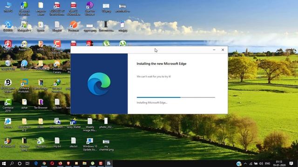Image resolution: width=298 pixels, height=167 pixels.
Task: Click ENG language indicator
Action: pyautogui.click(x=267, y=164)
